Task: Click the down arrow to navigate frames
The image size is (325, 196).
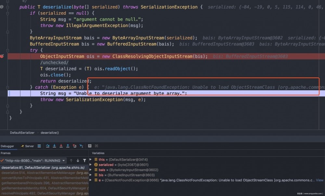Action: point(78,160)
